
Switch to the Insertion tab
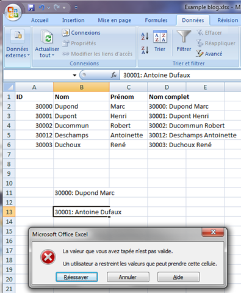(73, 20)
